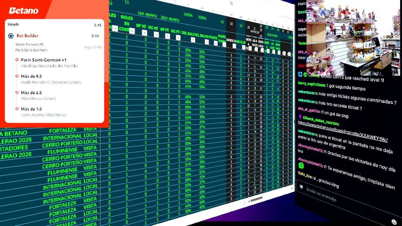The height and width of the screenshot is (226, 402).
Task: Open the GF HT column filter dropdown
Action: click(x=144, y=33)
